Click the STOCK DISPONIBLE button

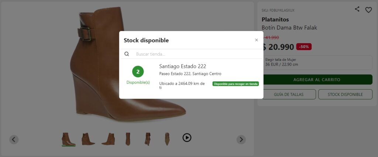click(x=345, y=94)
